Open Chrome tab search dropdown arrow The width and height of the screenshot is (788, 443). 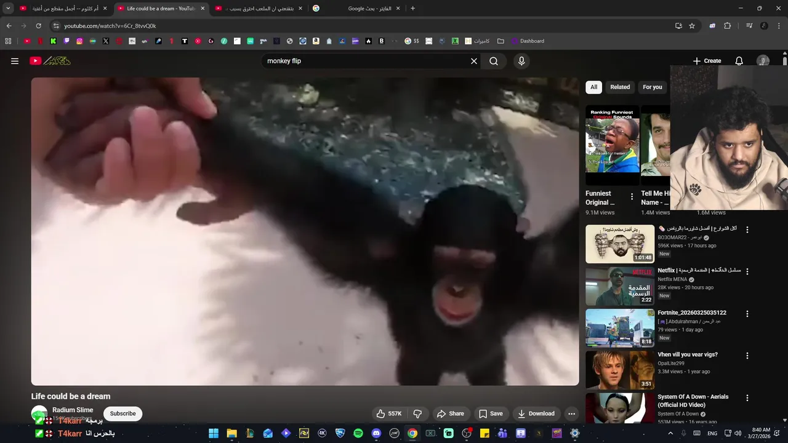click(x=8, y=9)
